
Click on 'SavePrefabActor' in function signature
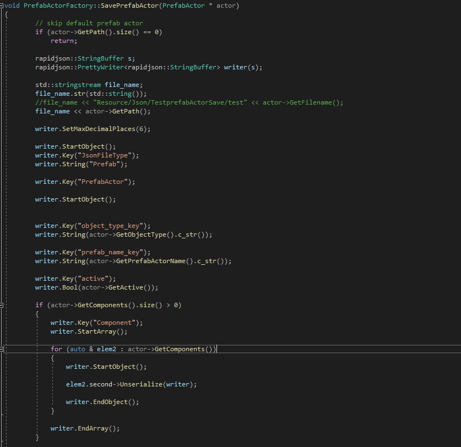point(129,6)
